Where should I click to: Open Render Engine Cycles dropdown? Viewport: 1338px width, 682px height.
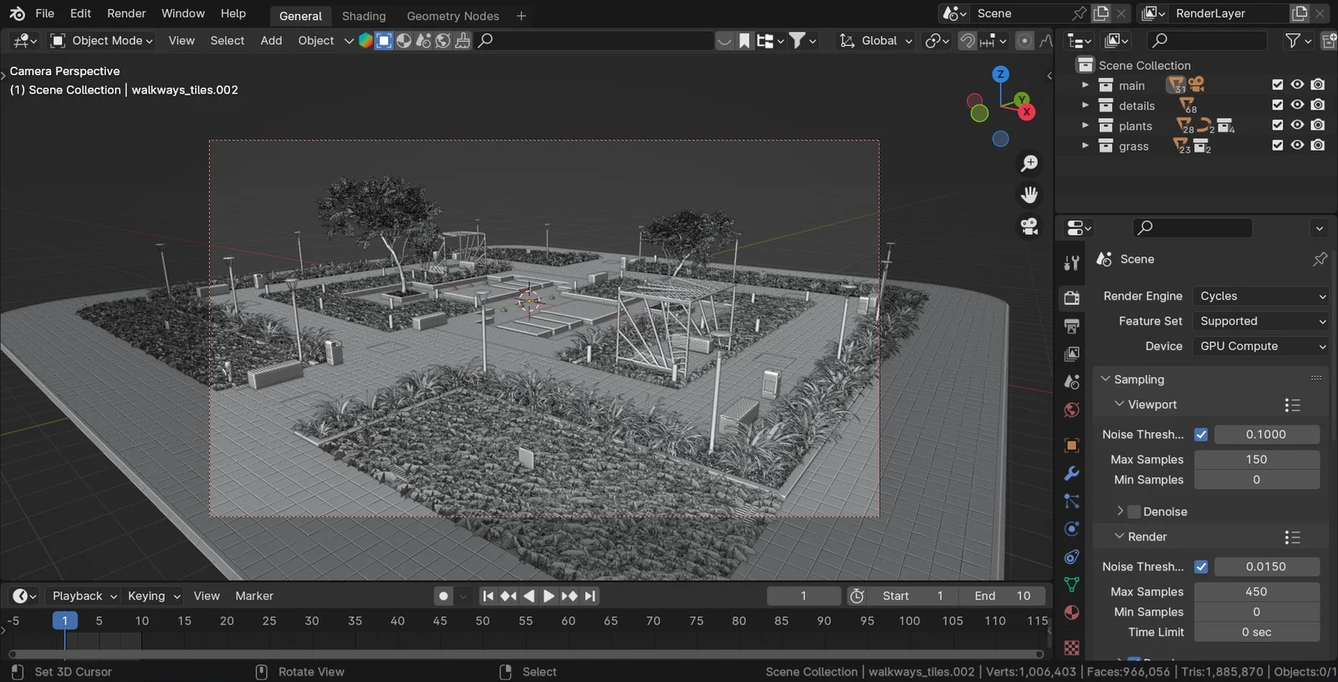click(x=1261, y=296)
